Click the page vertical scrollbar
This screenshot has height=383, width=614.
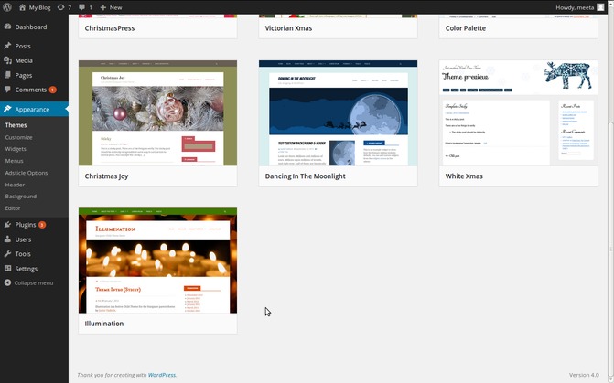610,250
